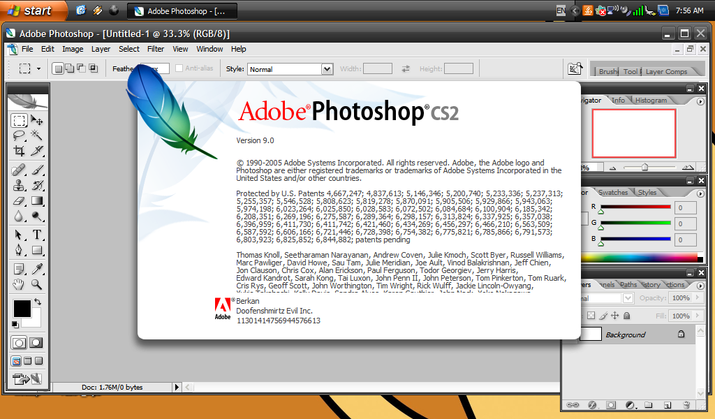Select the Horizontal Type tool
The image size is (715, 419).
[37, 235]
